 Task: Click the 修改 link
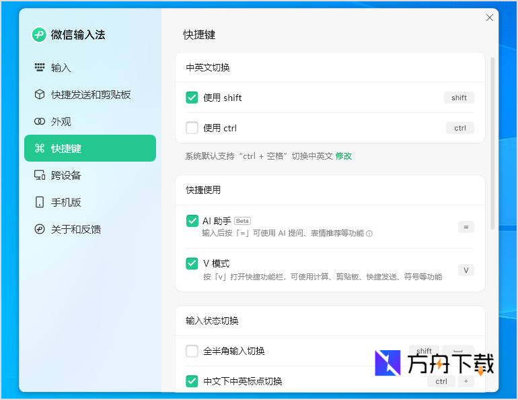(344, 156)
